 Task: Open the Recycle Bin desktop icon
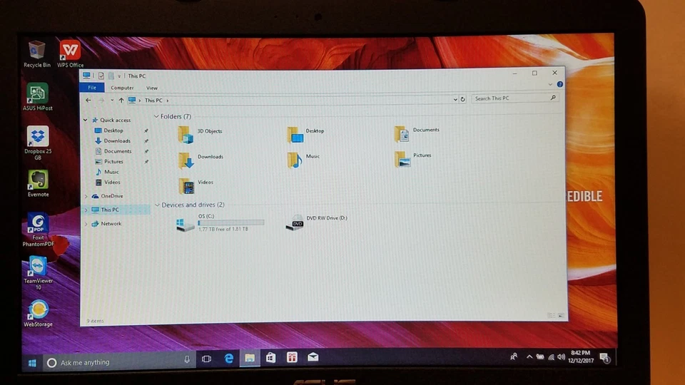coord(36,53)
